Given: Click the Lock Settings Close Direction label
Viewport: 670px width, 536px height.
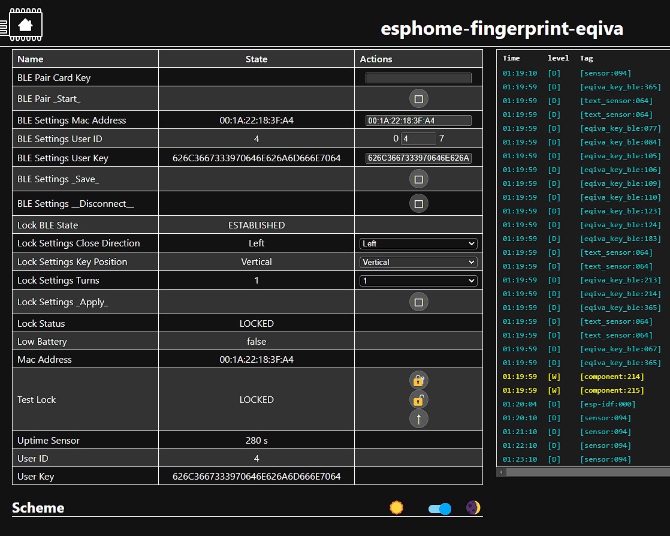Looking at the screenshot, I should point(79,243).
